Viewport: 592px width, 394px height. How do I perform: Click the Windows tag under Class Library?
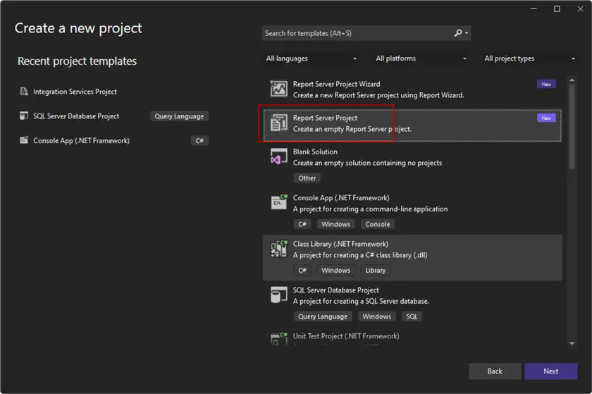pyautogui.click(x=336, y=271)
